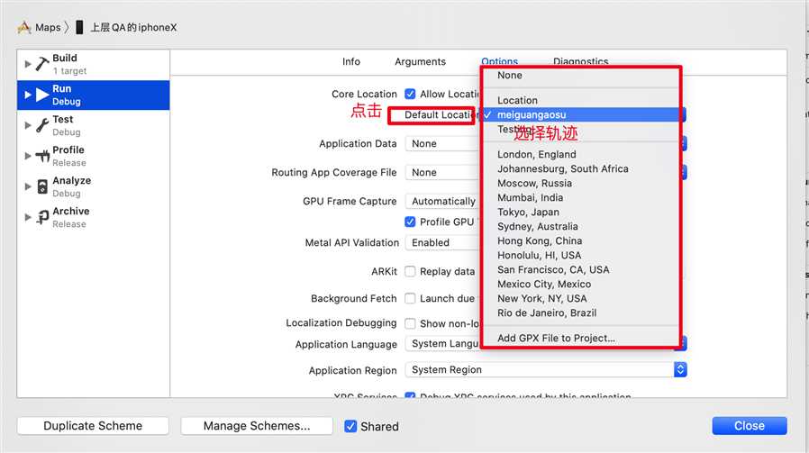Switch to the Options tab
The height and width of the screenshot is (453, 809).
pos(499,61)
